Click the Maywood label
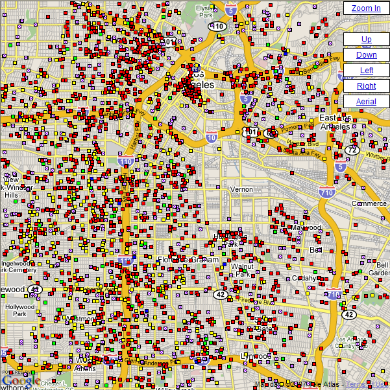 coord(306,227)
